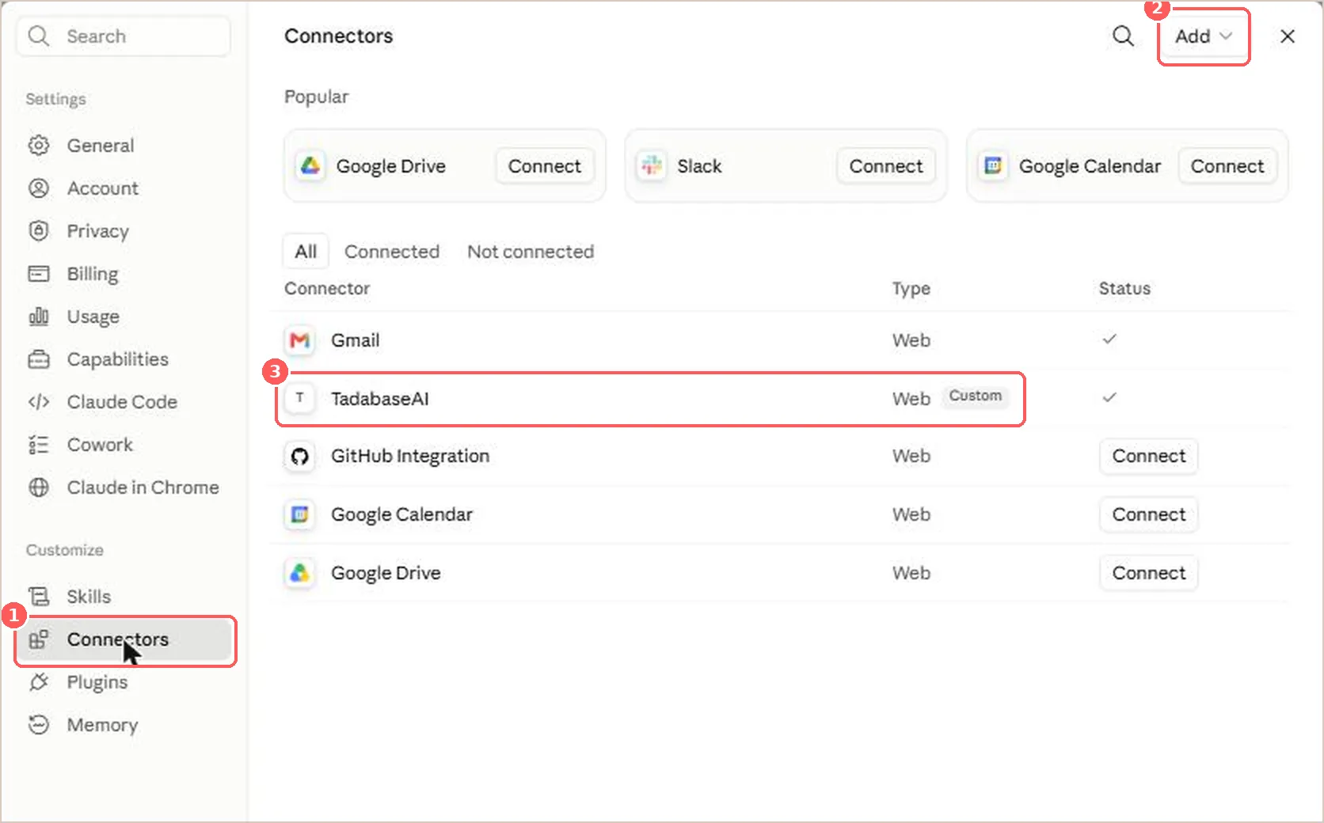The height and width of the screenshot is (823, 1324).
Task: Click Google Calendar name in list
Action: coord(401,514)
